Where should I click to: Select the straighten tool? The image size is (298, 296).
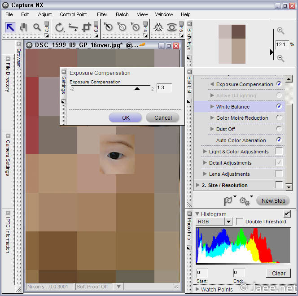tap(73, 27)
